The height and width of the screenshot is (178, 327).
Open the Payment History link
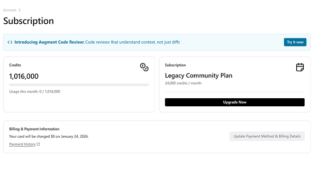click(x=22, y=144)
